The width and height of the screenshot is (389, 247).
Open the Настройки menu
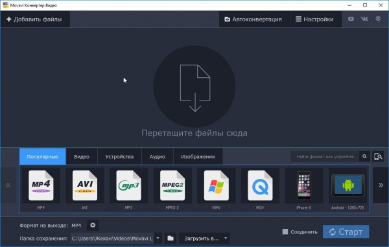[316, 19]
